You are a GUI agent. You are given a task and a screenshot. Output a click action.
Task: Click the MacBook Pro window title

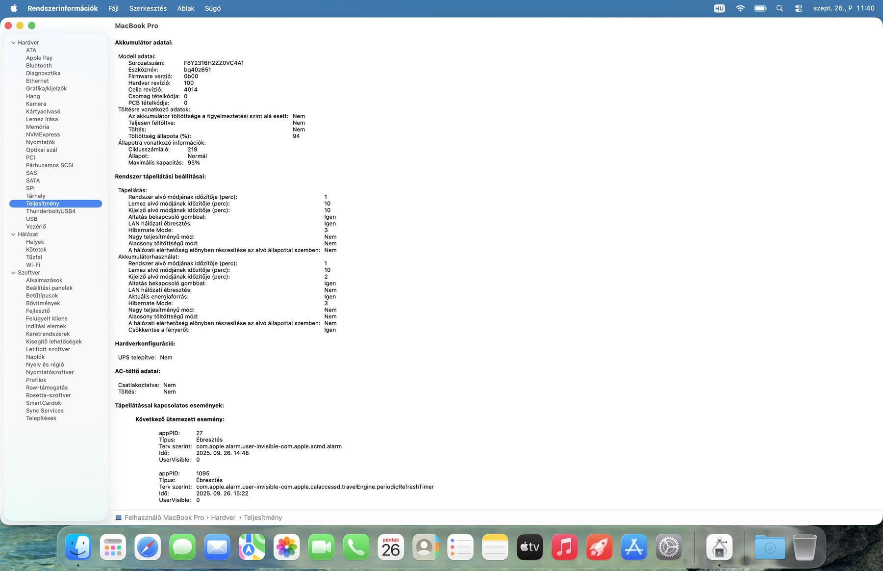[136, 26]
